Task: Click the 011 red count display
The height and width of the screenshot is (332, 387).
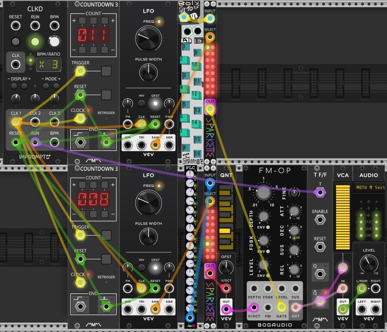Action: tap(93, 35)
